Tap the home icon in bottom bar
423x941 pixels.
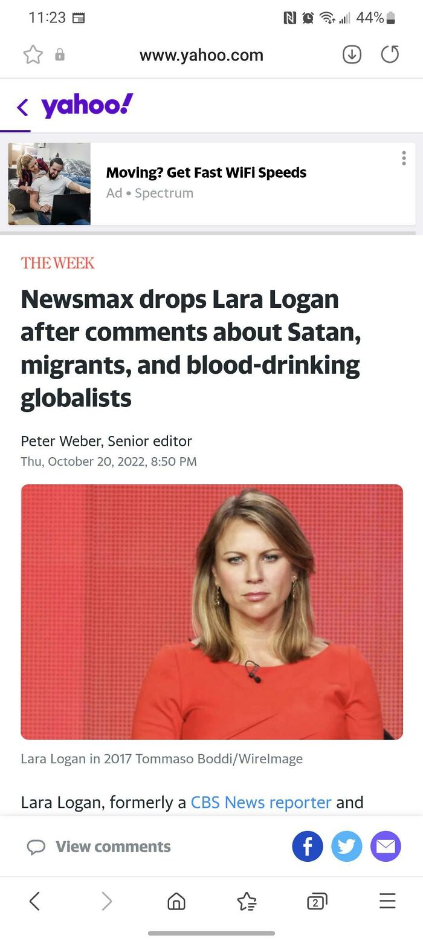point(176,900)
